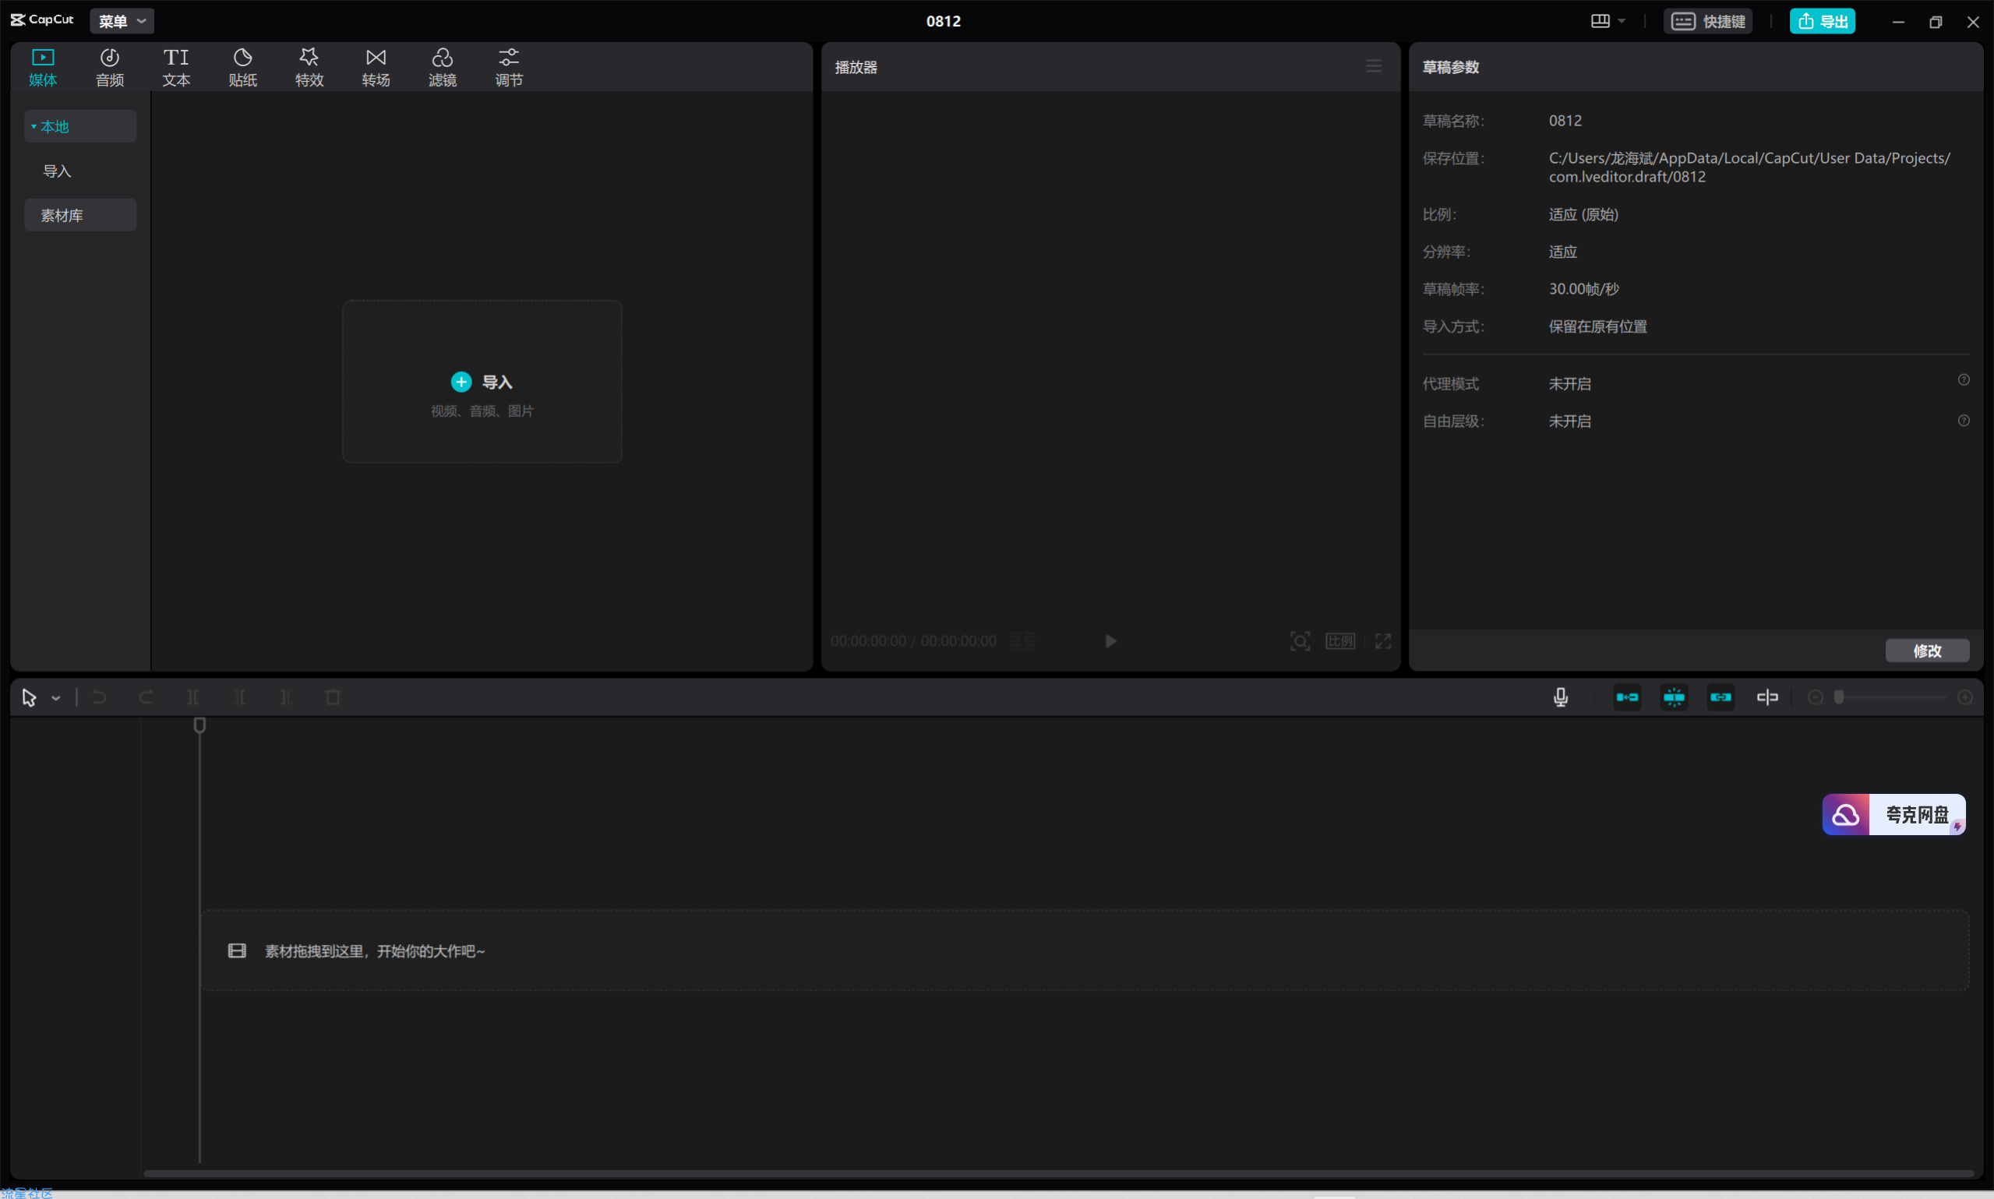Show help for 代理模式 proxy mode
1994x1199 pixels.
pos(1964,379)
